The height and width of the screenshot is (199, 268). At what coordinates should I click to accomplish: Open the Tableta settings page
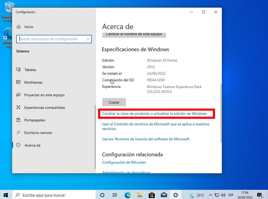tap(30, 70)
